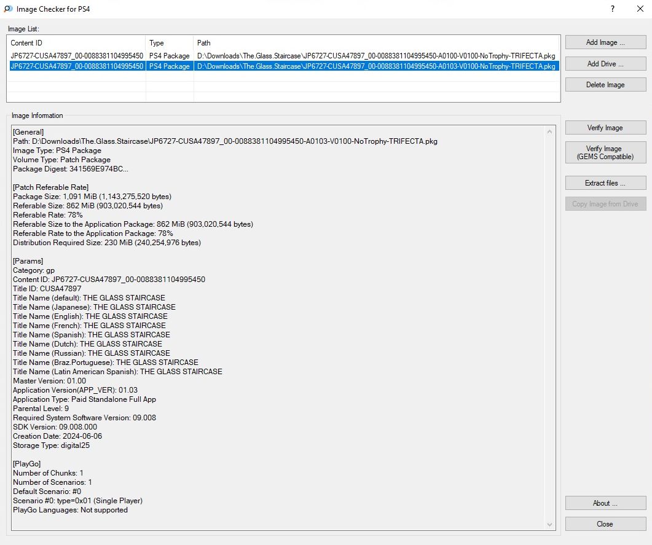652x545 pixels.
Task: Click Number of Chunks: 1 line
Action: click(x=48, y=473)
